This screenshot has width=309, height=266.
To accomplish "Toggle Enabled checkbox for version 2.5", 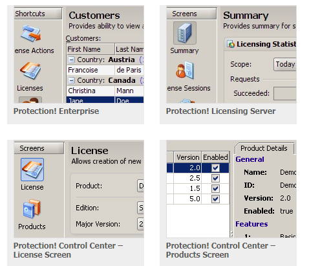I will (215, 178).
